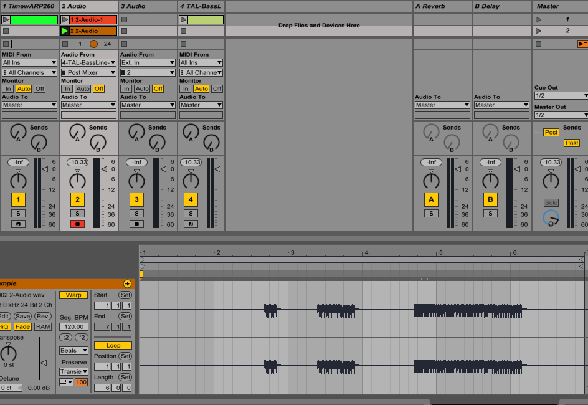This screenshot has height=405, width=588.
Task: Toggle track activator 1
Action: point(19,199)
